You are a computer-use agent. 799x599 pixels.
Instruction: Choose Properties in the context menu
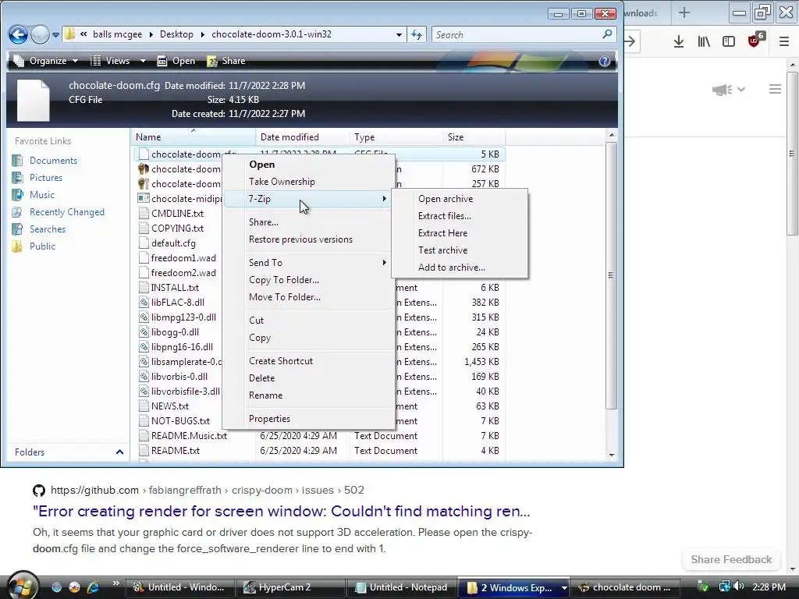(308, 419)
